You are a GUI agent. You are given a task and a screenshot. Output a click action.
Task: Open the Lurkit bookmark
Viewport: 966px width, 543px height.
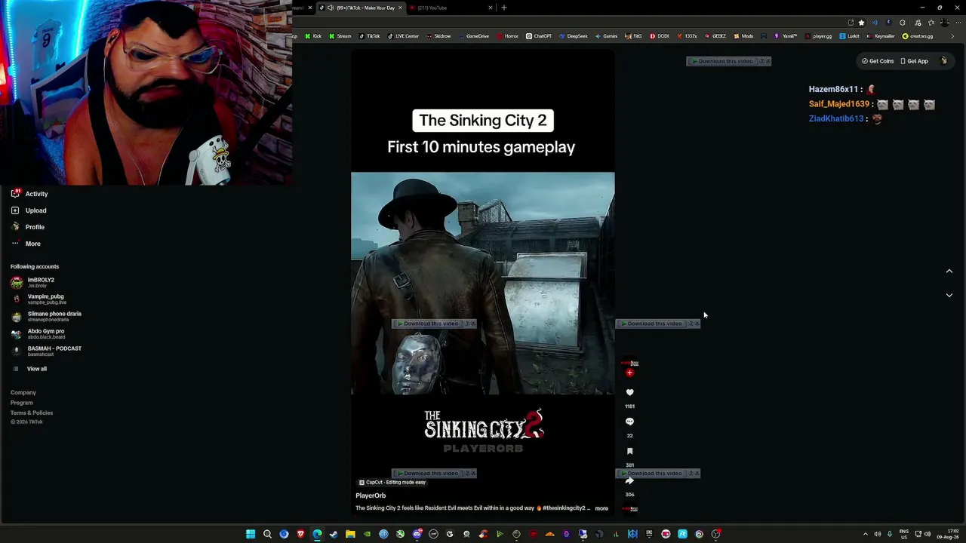pos(850,36)
